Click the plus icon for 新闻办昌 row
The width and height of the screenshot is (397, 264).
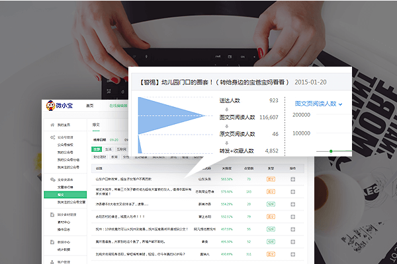click(x=293, y=204)
